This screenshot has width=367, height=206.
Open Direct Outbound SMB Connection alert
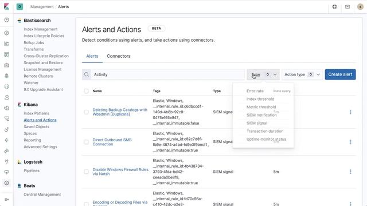coord(112,142)
